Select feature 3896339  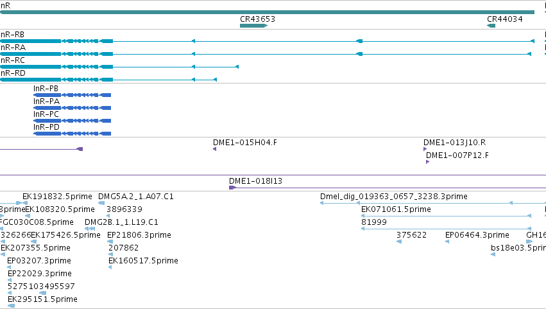pyautogui.click(x=108, y=216)
